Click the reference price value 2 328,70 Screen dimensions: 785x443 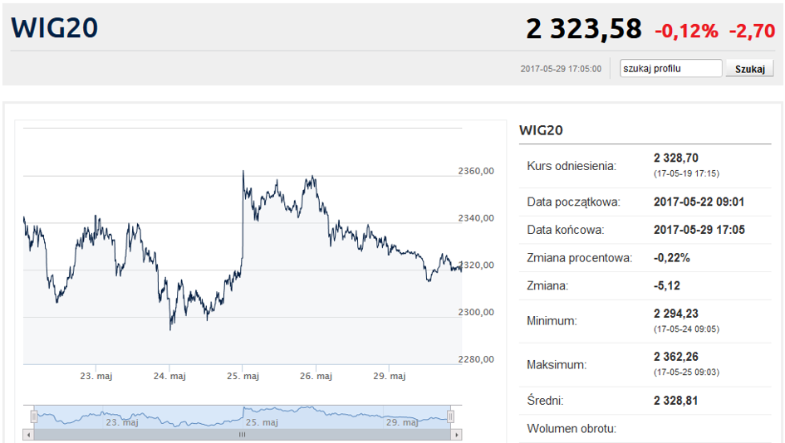coord(676,158)
